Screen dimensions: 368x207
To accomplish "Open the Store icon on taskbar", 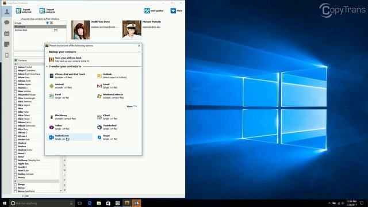I will click(108, 203).
